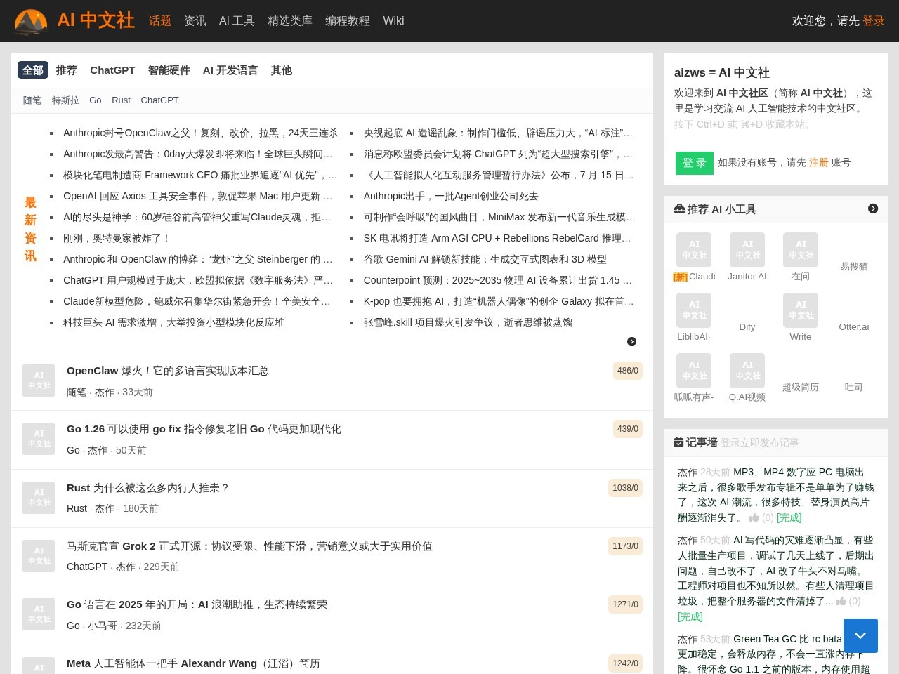Select the 特斯拉 filter tag
Screen dimensions: 899x674
pyautogui.click(x=65, y=100)
